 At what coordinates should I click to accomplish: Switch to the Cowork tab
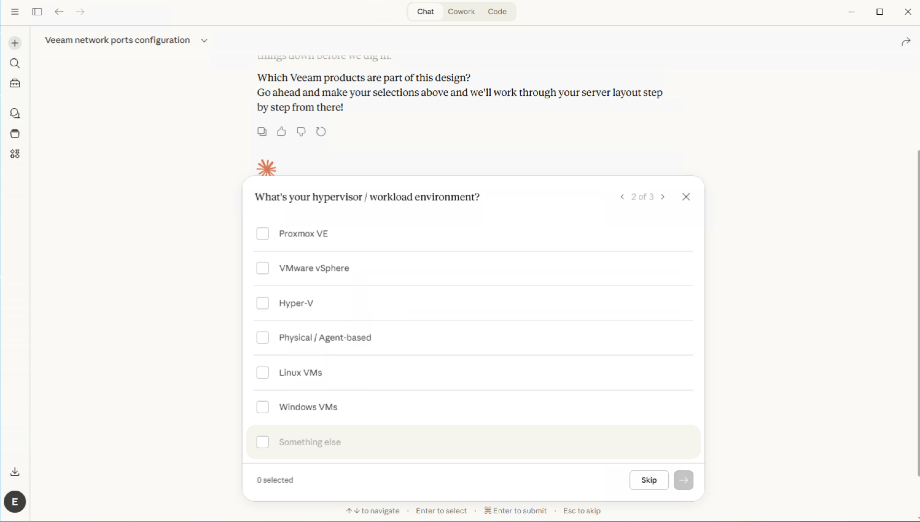point(461,12)
